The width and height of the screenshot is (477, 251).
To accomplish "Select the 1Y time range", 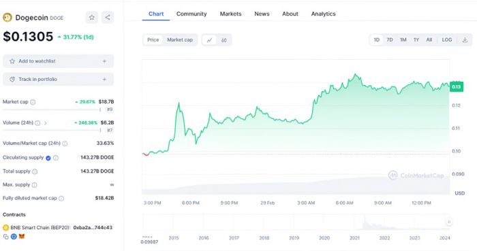I will point(416,39).
